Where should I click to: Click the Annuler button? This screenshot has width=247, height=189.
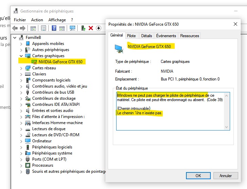[x=226, y=175]
